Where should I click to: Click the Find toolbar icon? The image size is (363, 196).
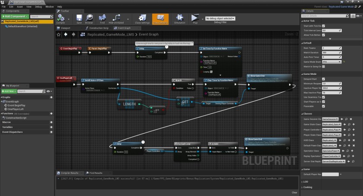102,19
